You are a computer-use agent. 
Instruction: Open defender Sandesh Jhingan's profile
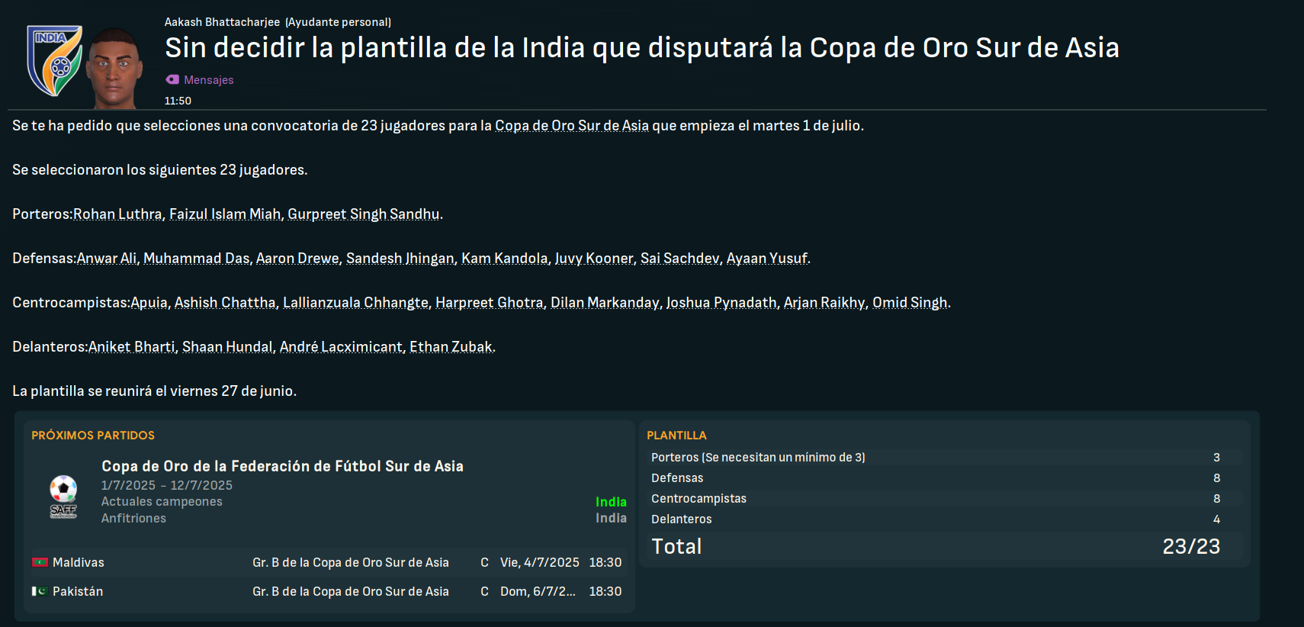click(400, 258)
